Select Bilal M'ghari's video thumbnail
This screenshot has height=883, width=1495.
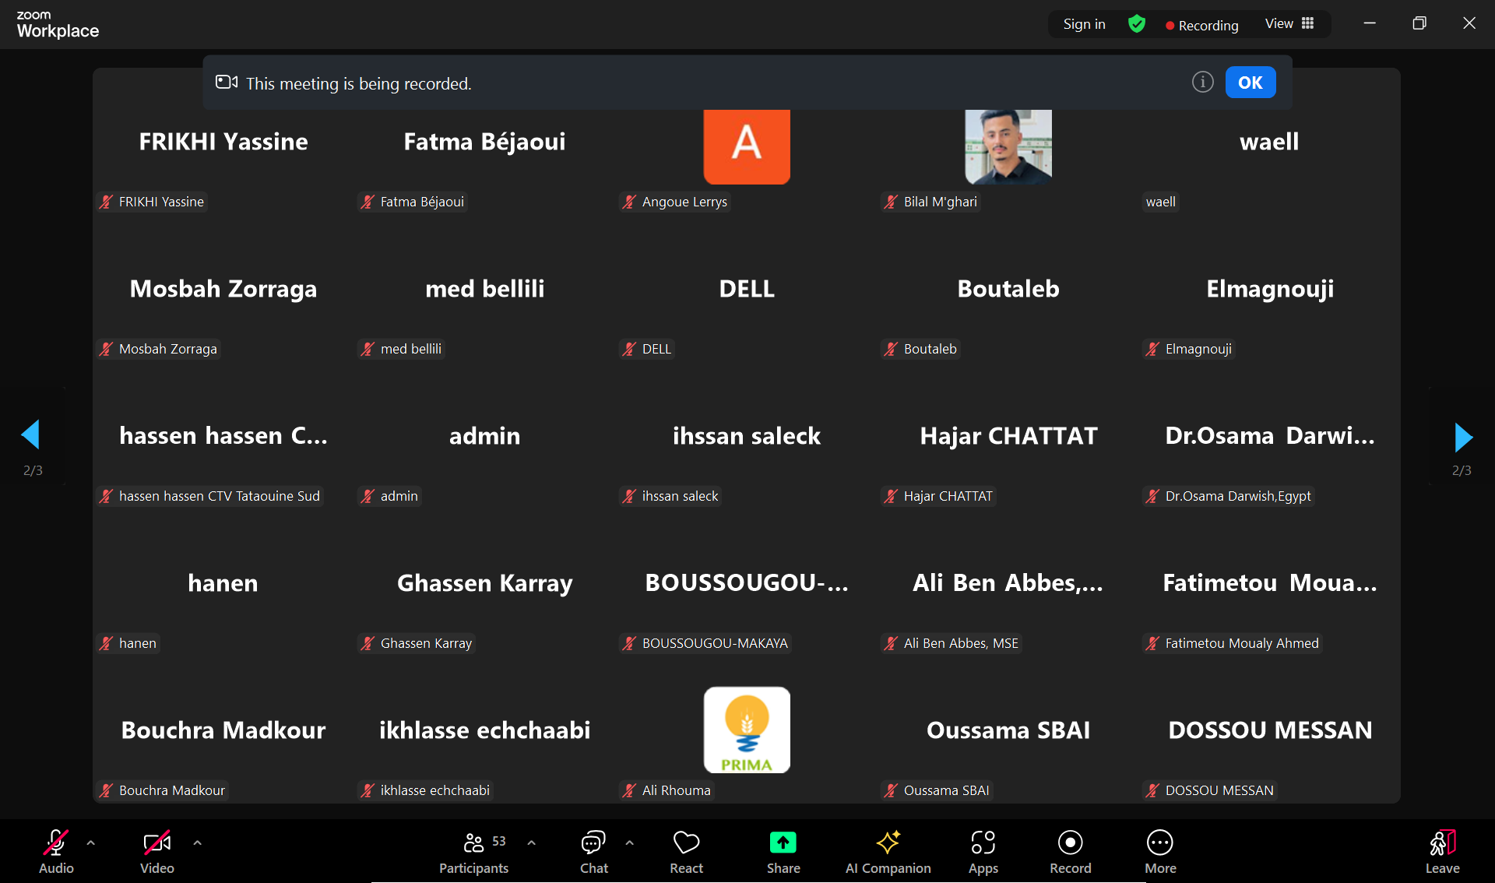(x=1008, y=146)
